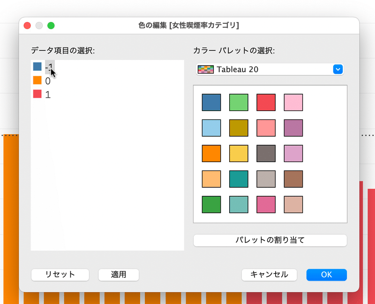Click the パレットの割り当て button

coord(270,240)
